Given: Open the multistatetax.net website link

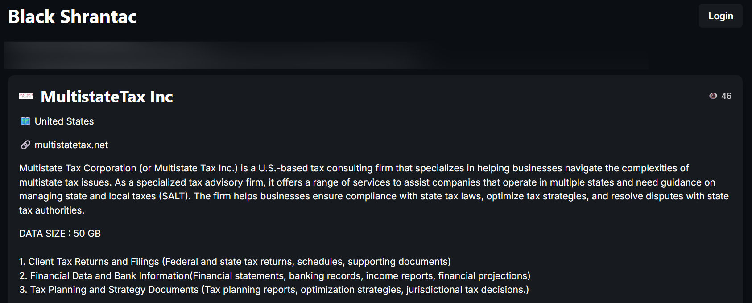Looking at the screenshot, I should (71, 145).
